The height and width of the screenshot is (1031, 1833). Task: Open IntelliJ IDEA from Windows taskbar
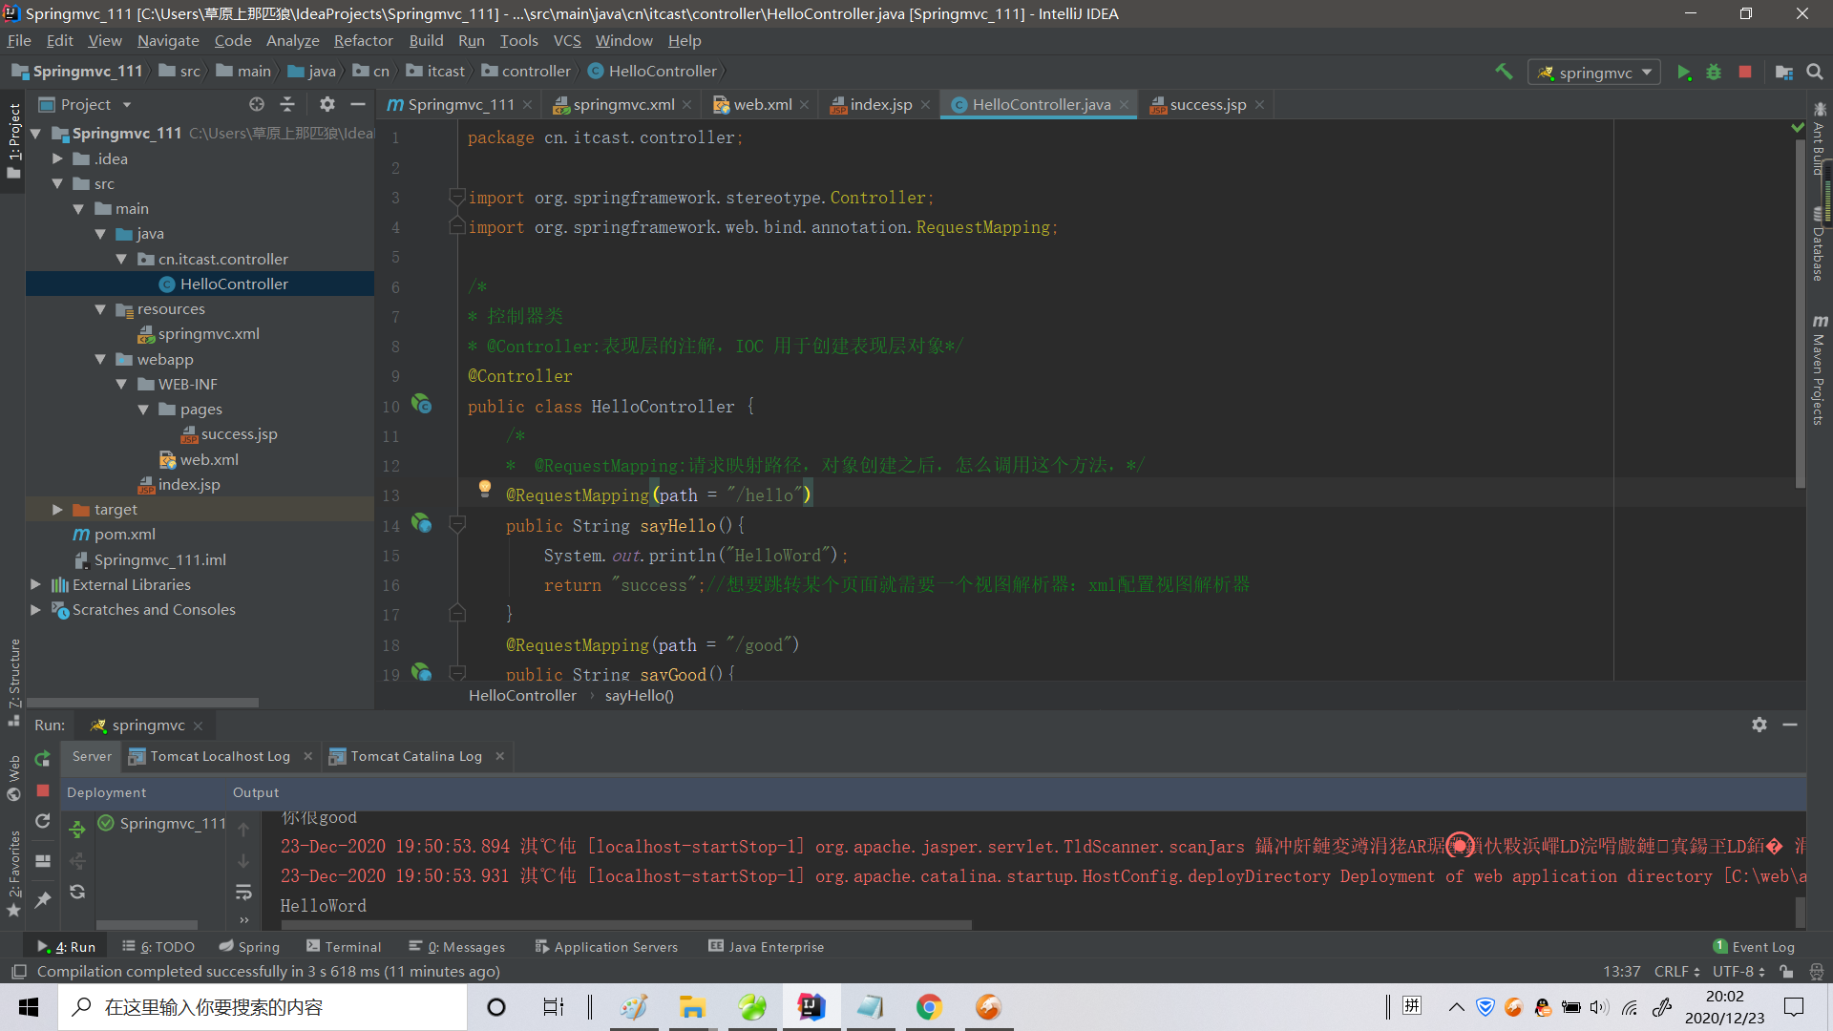(811, 1007)
